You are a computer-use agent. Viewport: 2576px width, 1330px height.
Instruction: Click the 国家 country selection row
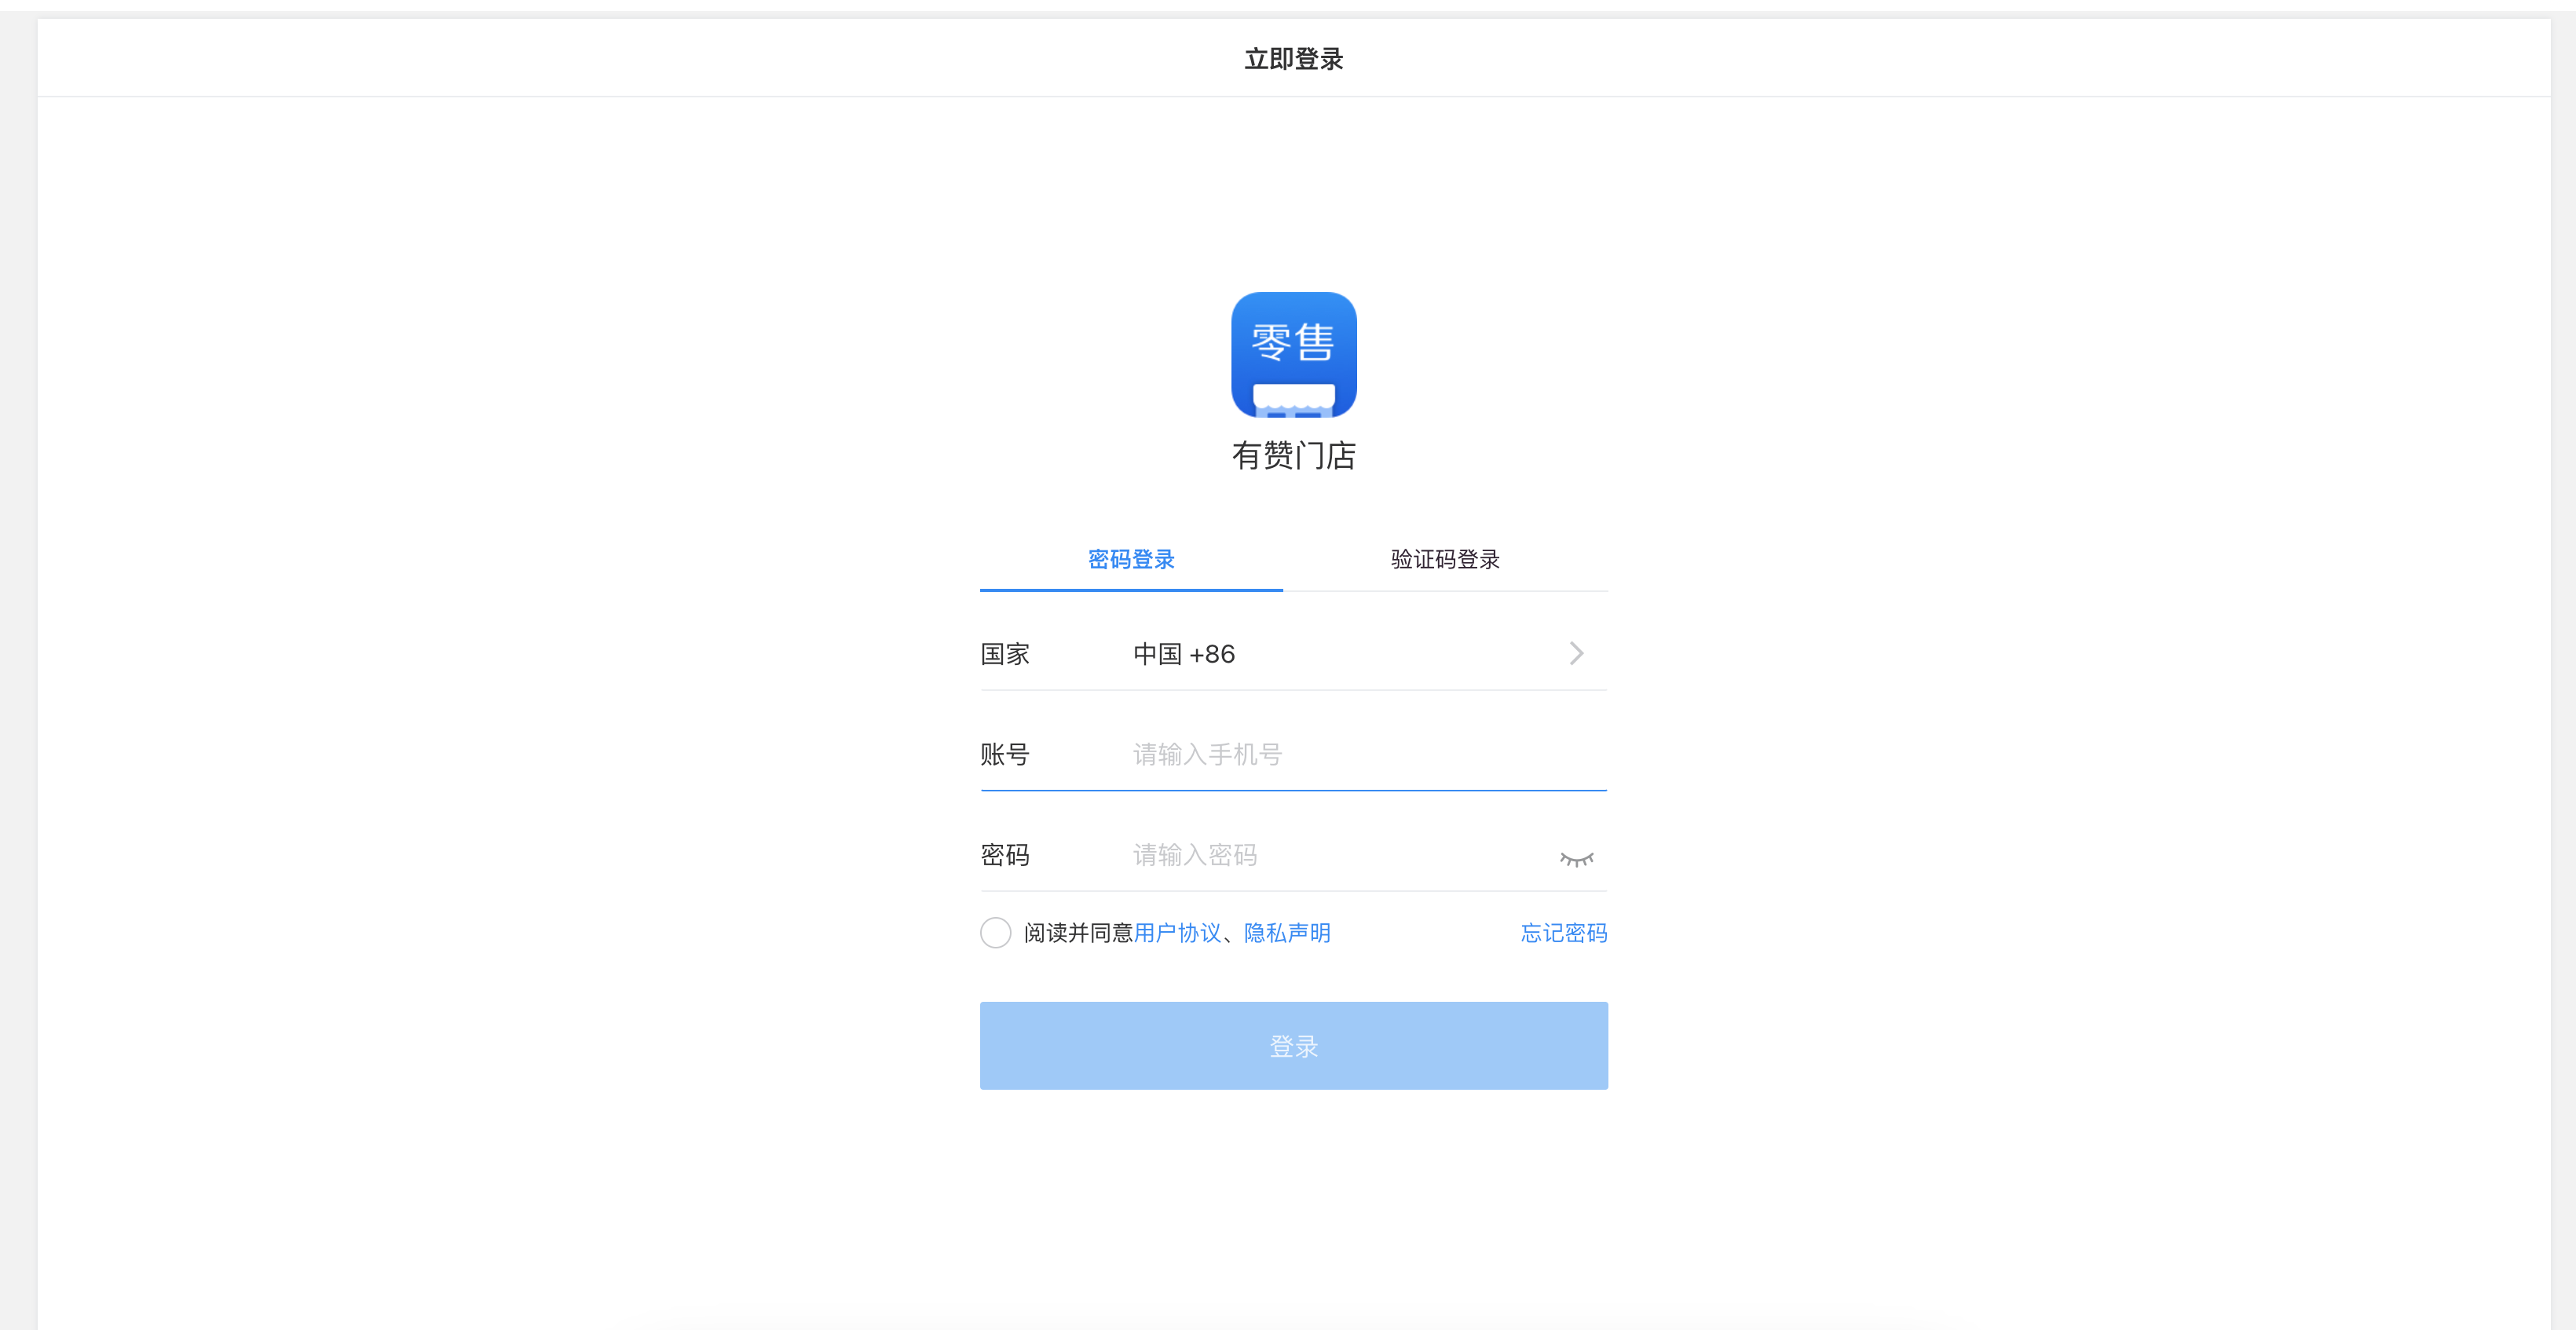[x=1005, y=653]
